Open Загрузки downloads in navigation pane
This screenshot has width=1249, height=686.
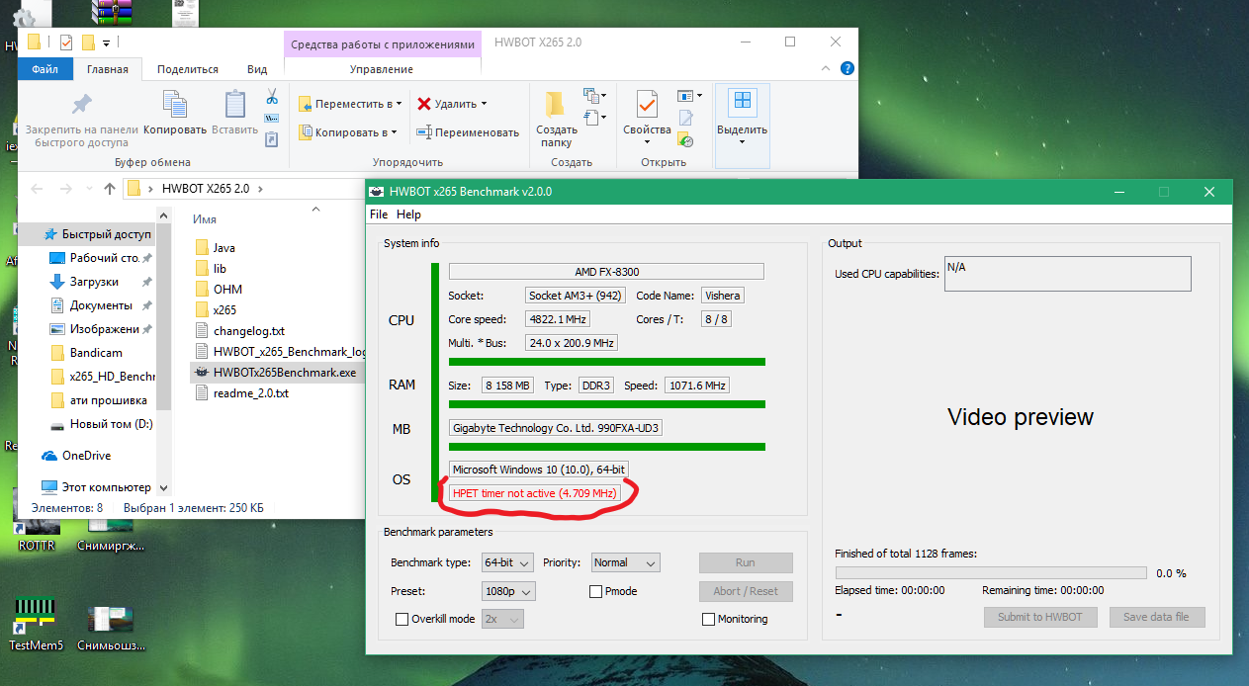[94, 282]
